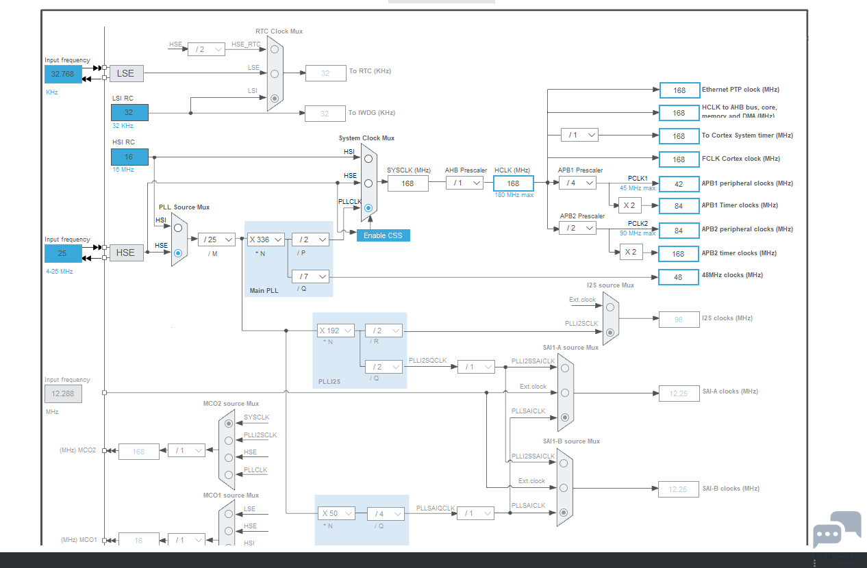Open the APB1 Prescaler dropdown
Image resolution: width=867 pixels, height=568 pixels.
click(577, 183)
